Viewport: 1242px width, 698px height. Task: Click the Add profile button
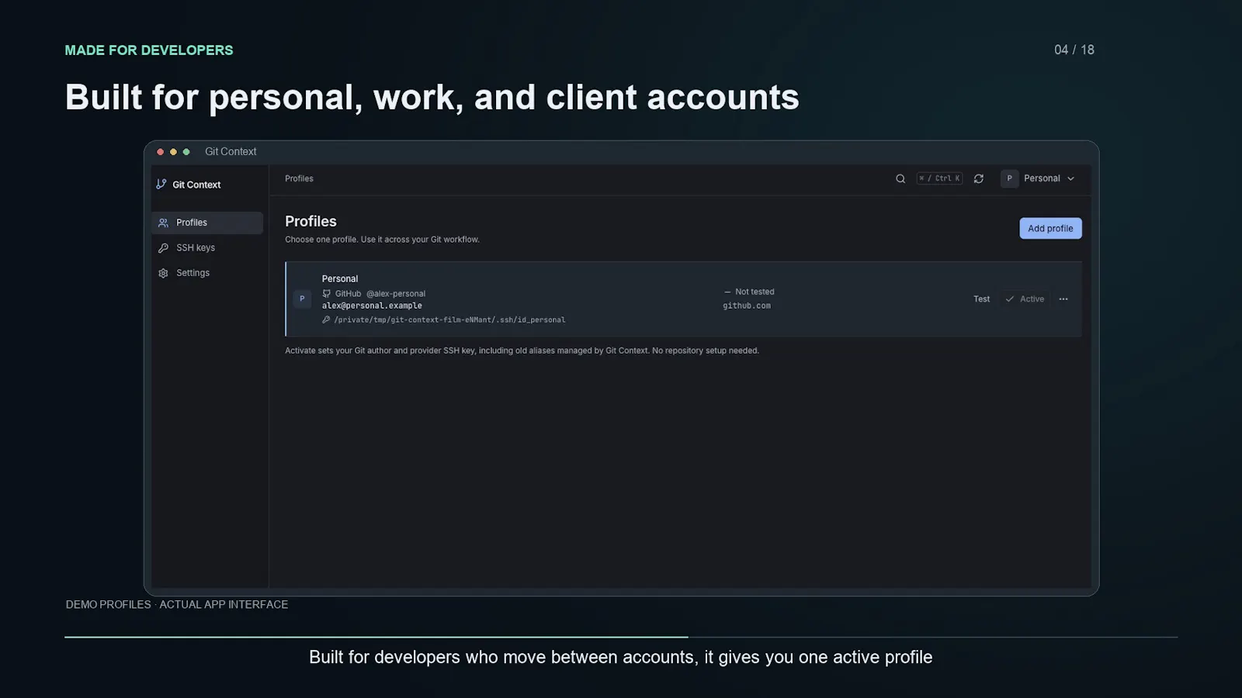[x=1050, y=228]
